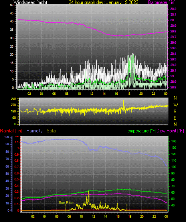Select the 'Temperature (°F)' legend label

tap(140, 131)
